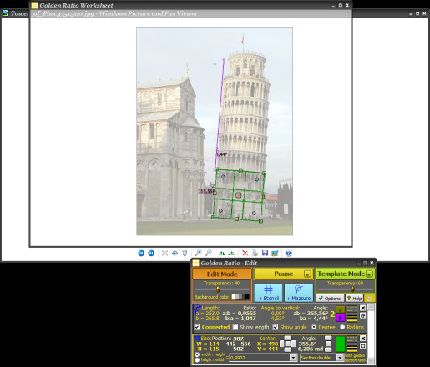
Task: Click the stencil center handle on worksheet
Action: (x=238, y=195)
